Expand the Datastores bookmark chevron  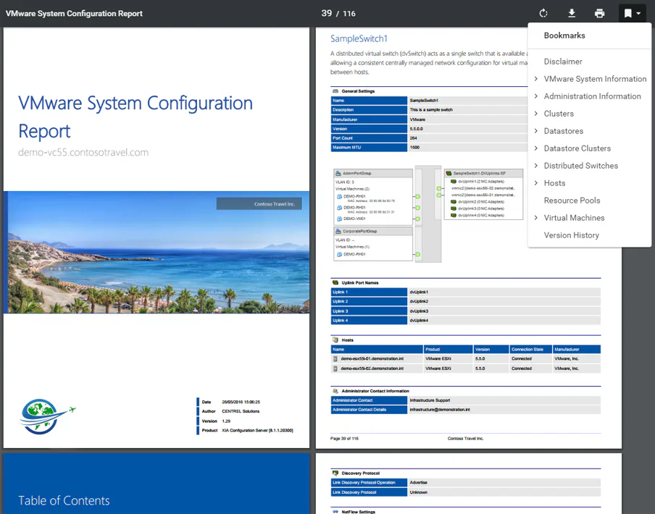tap(536, 131)
